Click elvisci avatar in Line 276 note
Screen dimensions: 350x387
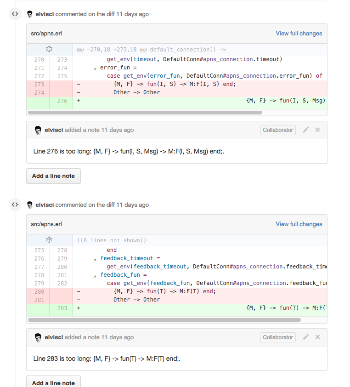point(38,131)
